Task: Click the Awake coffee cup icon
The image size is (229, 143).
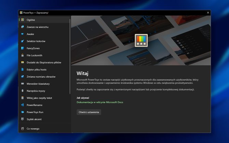Action: point(23,34)
